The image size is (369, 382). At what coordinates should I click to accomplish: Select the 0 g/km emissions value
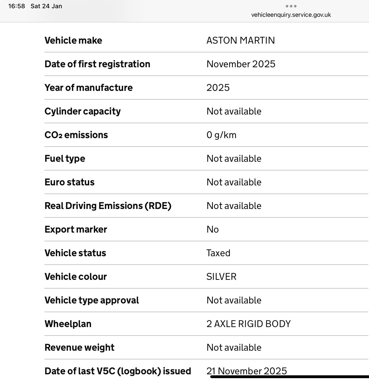[221, 135]
